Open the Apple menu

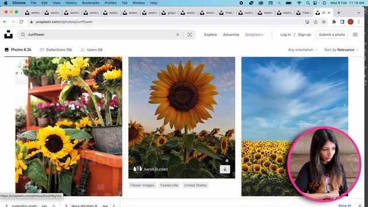pyautogui.click(x=6, y=3)
